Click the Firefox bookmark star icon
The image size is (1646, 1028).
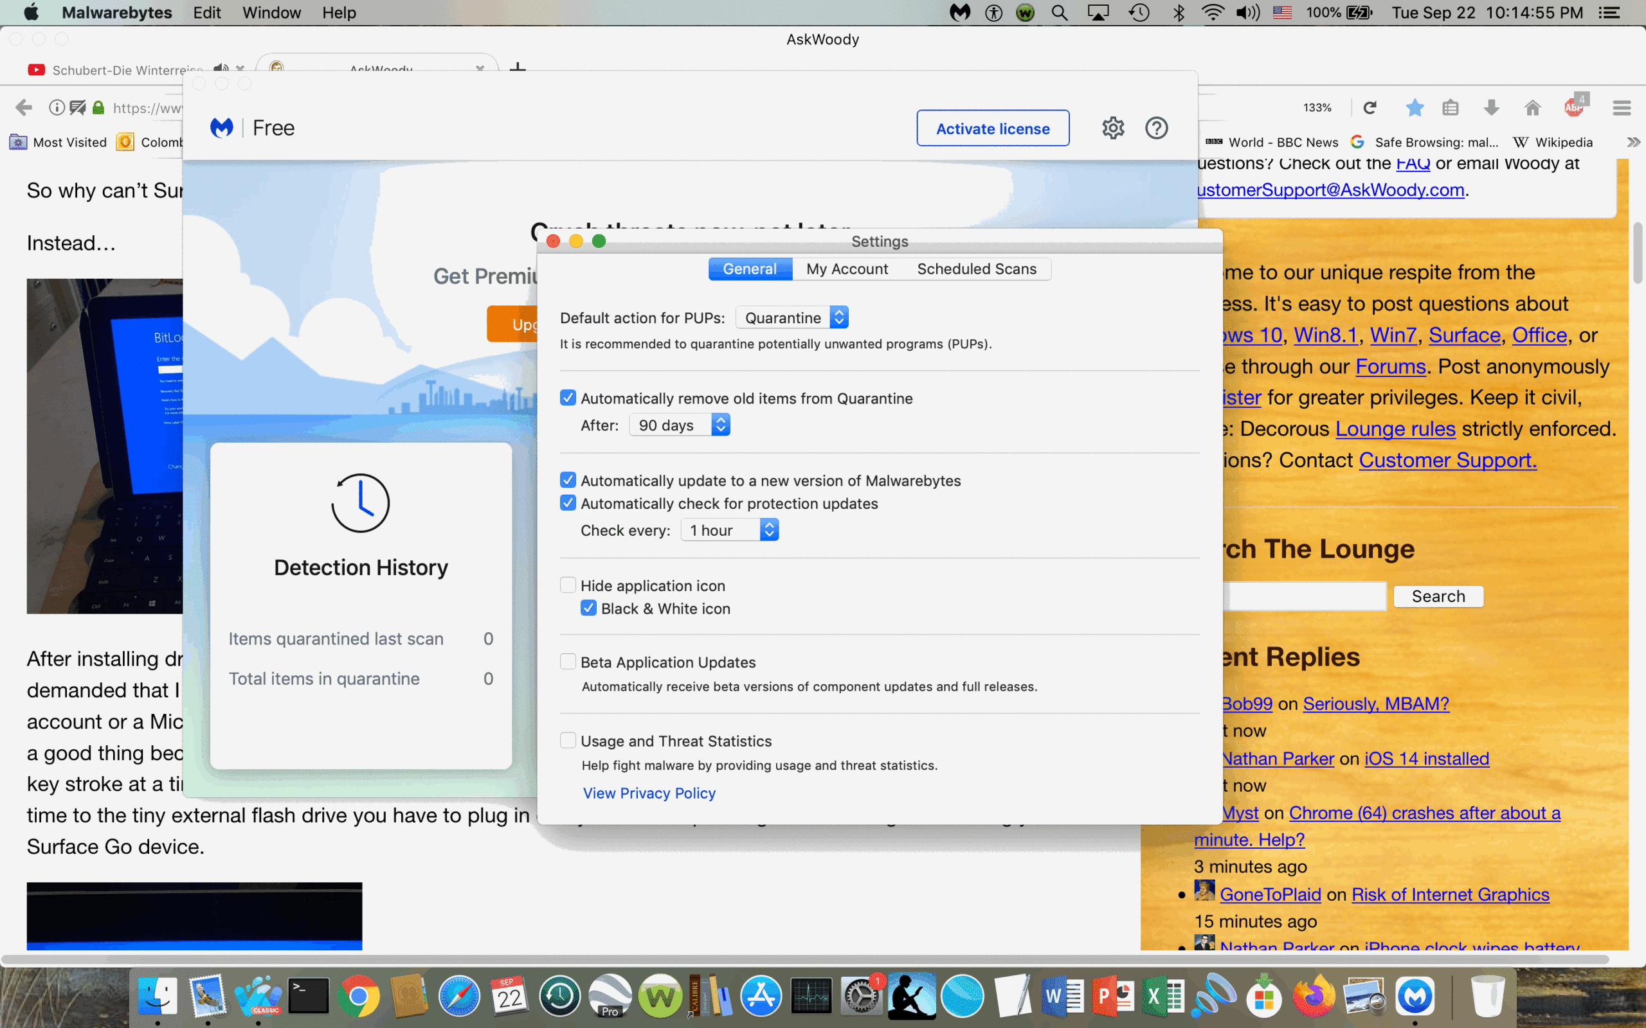point(1414,107)
